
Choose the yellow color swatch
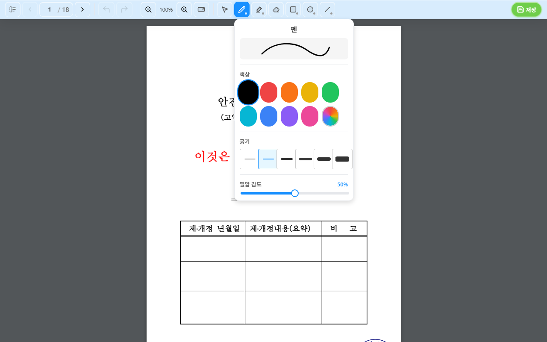[310, 92]
